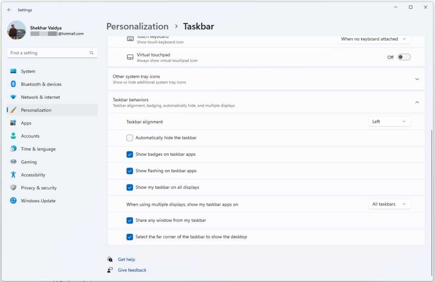Select the Network & internet wifi icon
435x282 pixels.
pyautogui.click(x=13, y=97)
